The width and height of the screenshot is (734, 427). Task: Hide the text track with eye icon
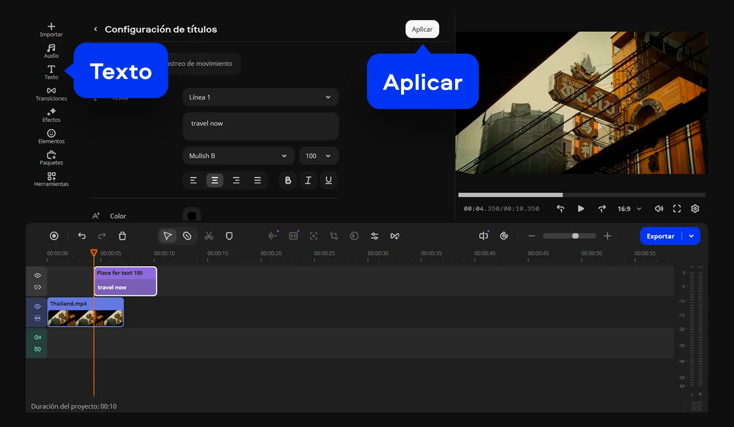tap(38, 275)
